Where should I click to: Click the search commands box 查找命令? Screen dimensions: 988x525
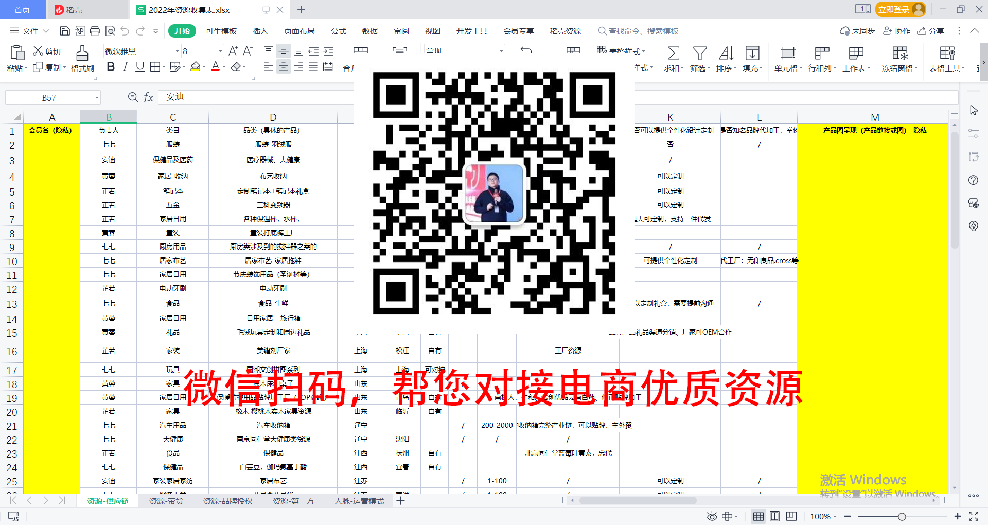tap(638, 31)
